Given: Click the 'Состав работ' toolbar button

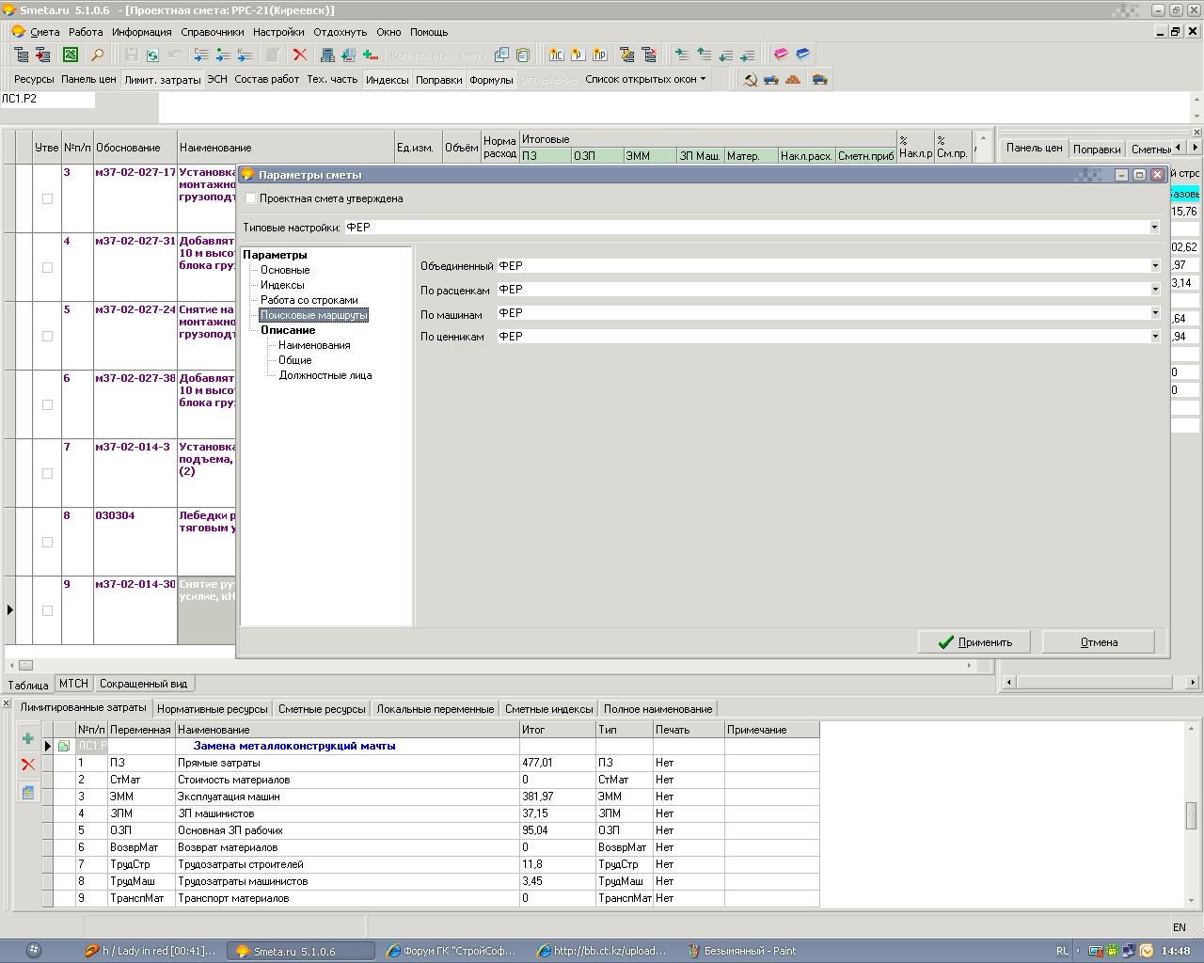Looking at the screenshot, I should pos(267,79).
